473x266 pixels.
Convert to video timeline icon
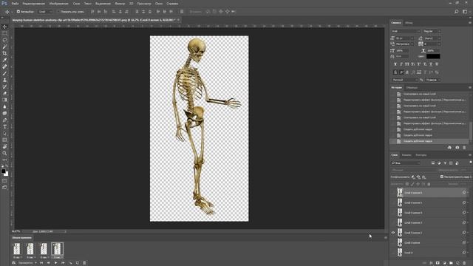click(14, 263)
